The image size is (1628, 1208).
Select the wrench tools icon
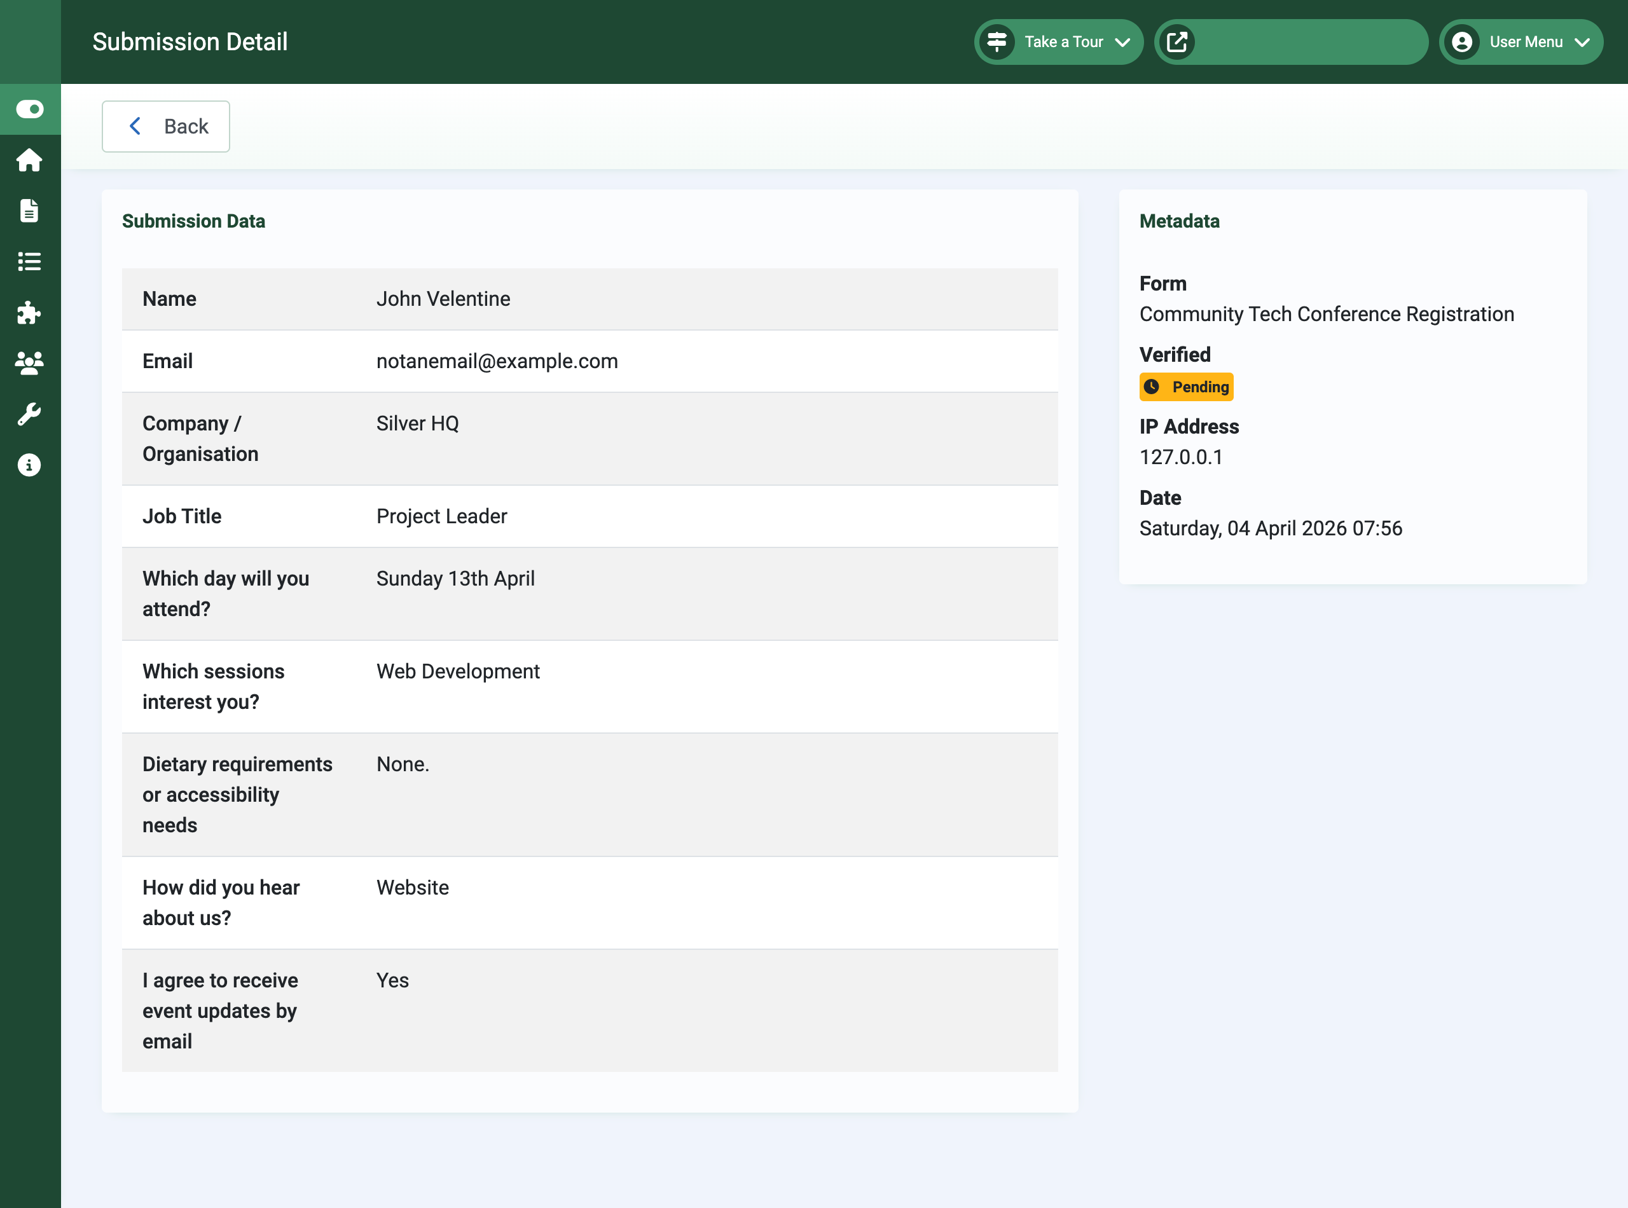tap(29, 414)
